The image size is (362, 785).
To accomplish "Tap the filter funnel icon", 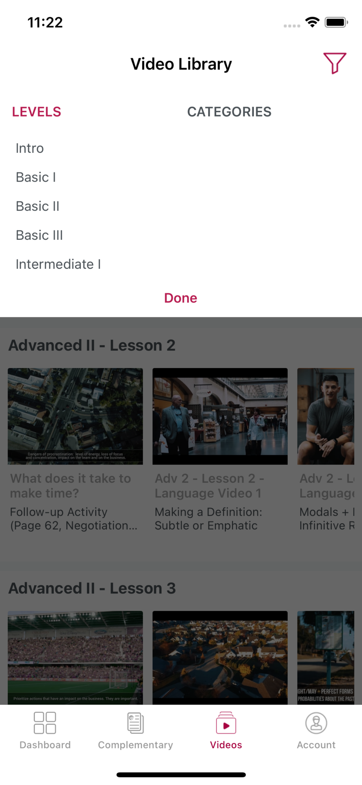I will coord(335,63).
